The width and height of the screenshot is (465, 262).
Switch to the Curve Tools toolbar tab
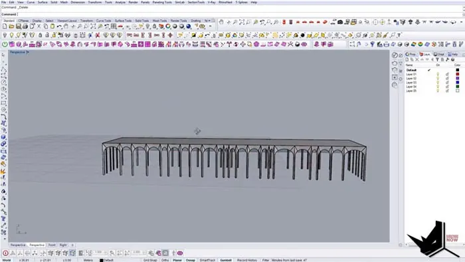pos(104,21)
